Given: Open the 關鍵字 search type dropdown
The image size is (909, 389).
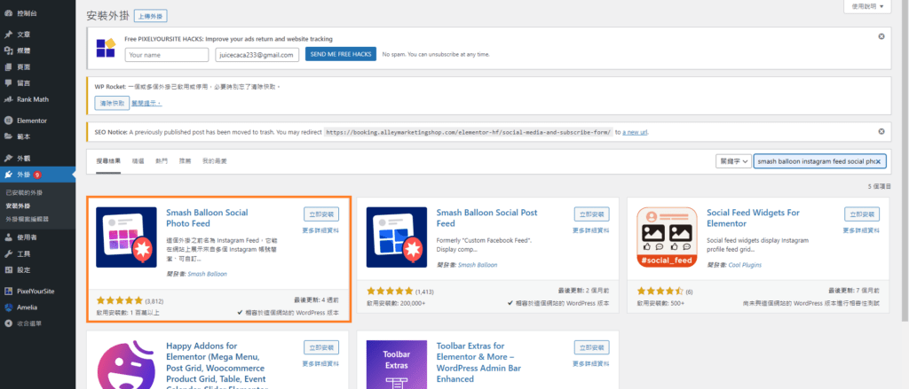Looking at the screenshot, I should (732, 161).
